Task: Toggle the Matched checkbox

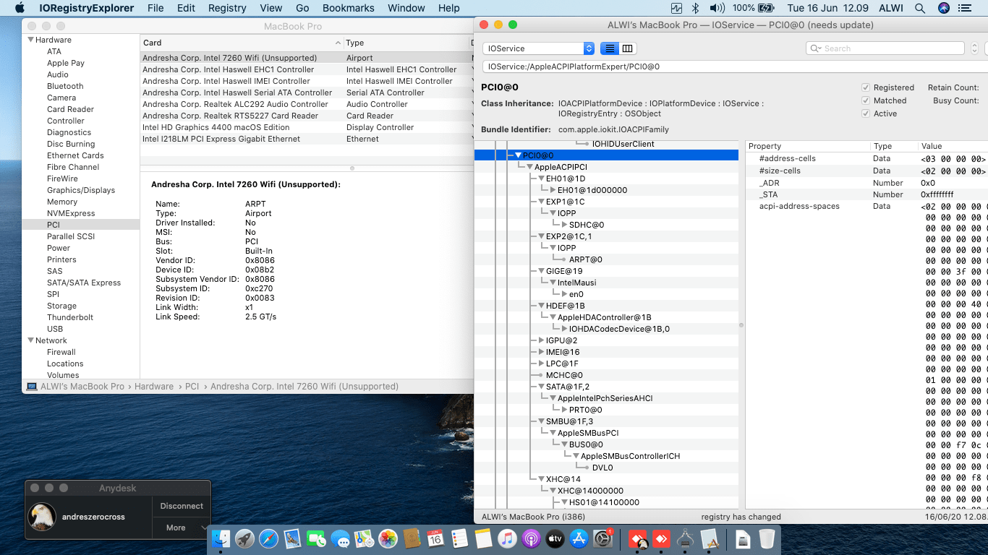Action: coord(866,100)
